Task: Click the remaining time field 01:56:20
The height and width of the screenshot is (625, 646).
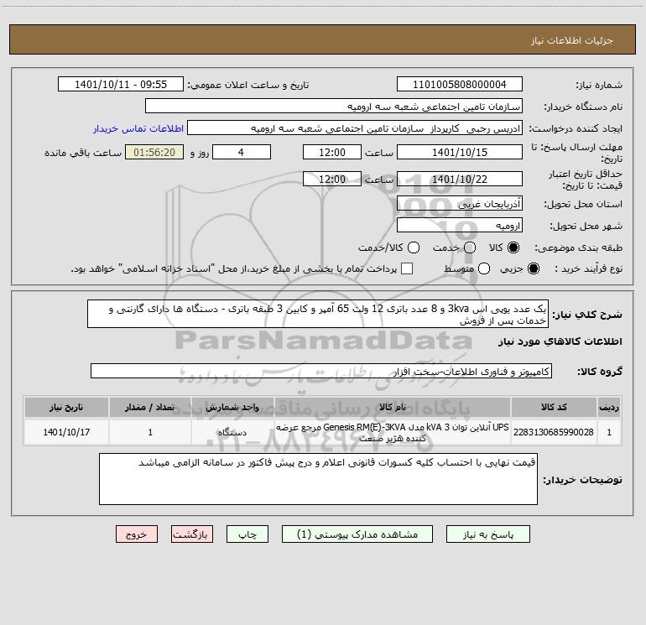Action: pyautogui.click(x=154, y=152)
